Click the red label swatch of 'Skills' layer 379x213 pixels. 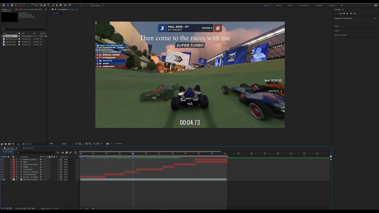14,162
